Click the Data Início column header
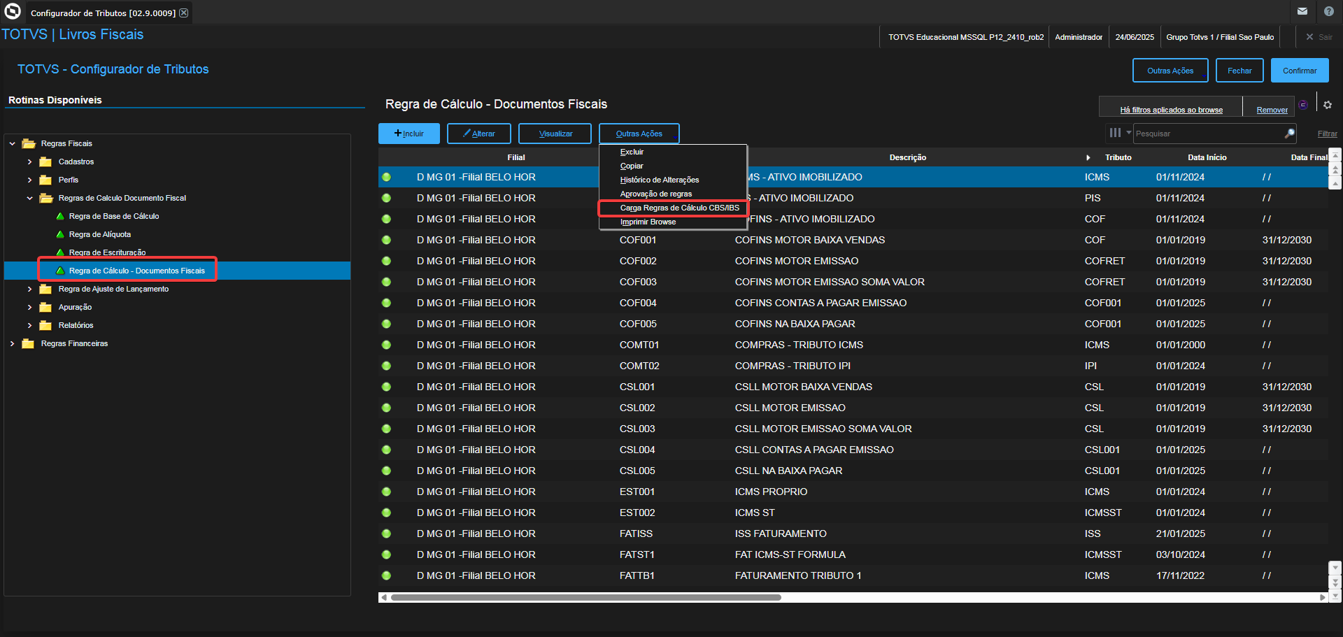1343x637 pixels. (1207, 157)
